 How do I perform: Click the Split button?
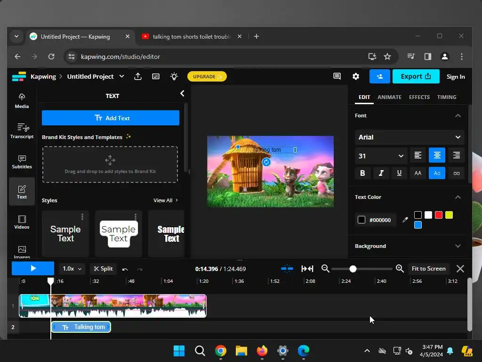tap(103, 269)
